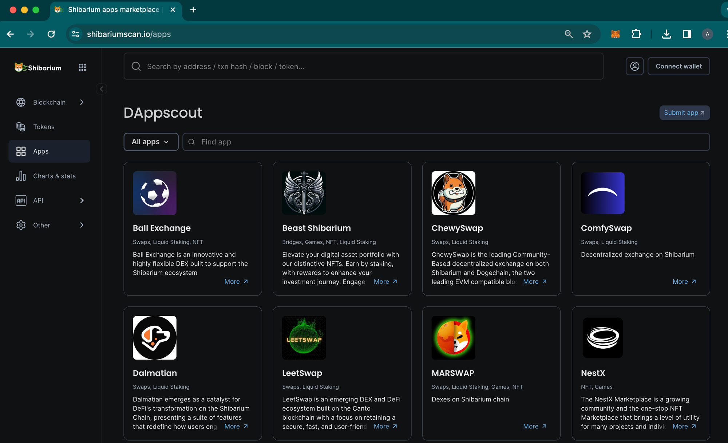Click the Ball Exchange app icon
The width and height of the screenshot is (728, 443).
pyautogui.click(x=155, y=193)
